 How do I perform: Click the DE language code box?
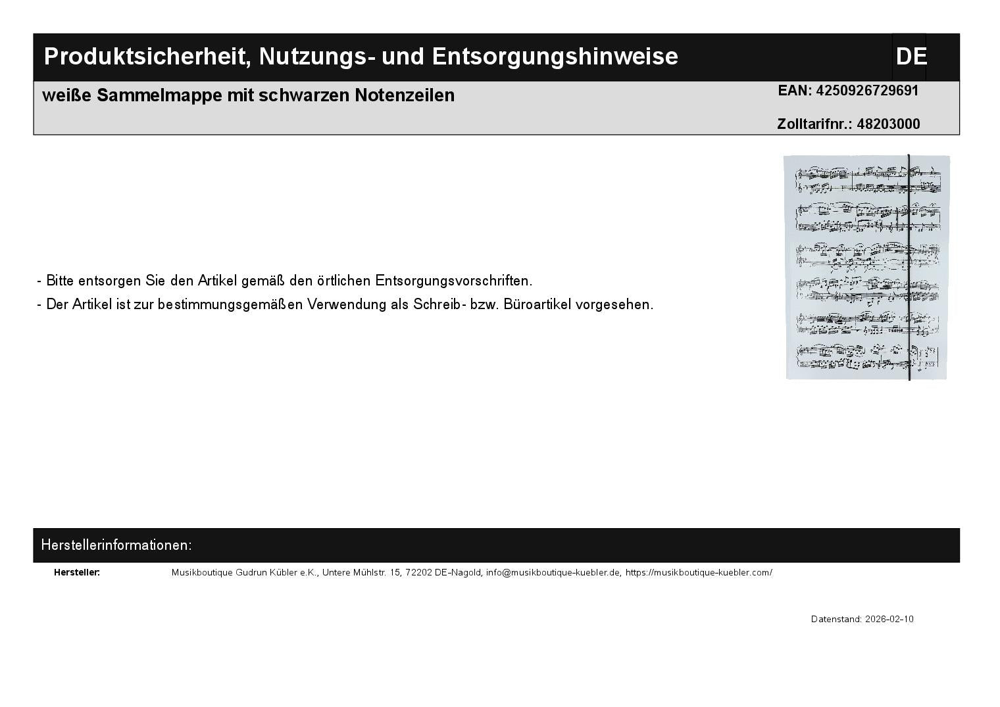point(910,57)
